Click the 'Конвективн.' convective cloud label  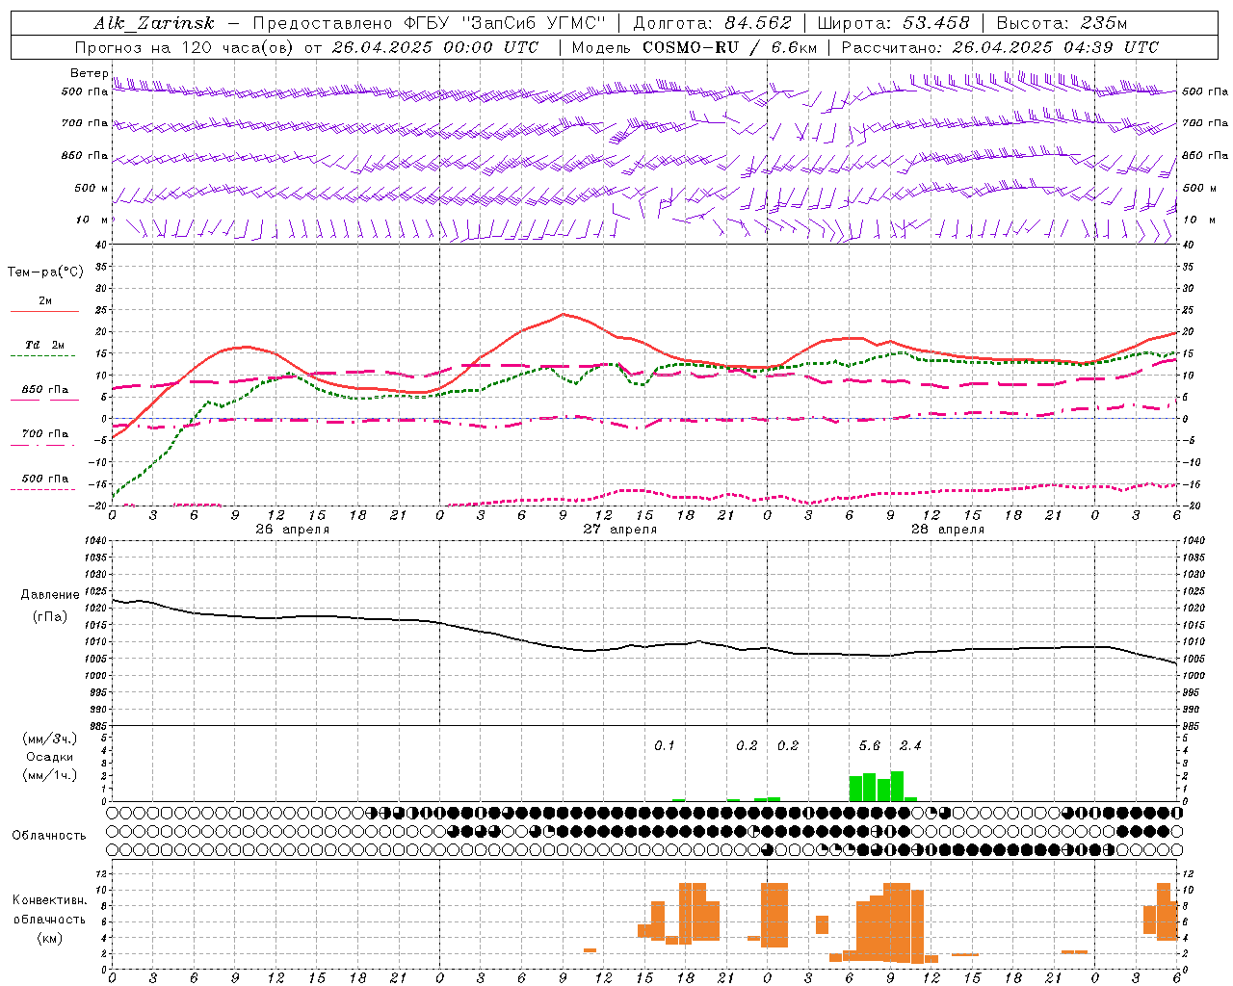point(49,900)
